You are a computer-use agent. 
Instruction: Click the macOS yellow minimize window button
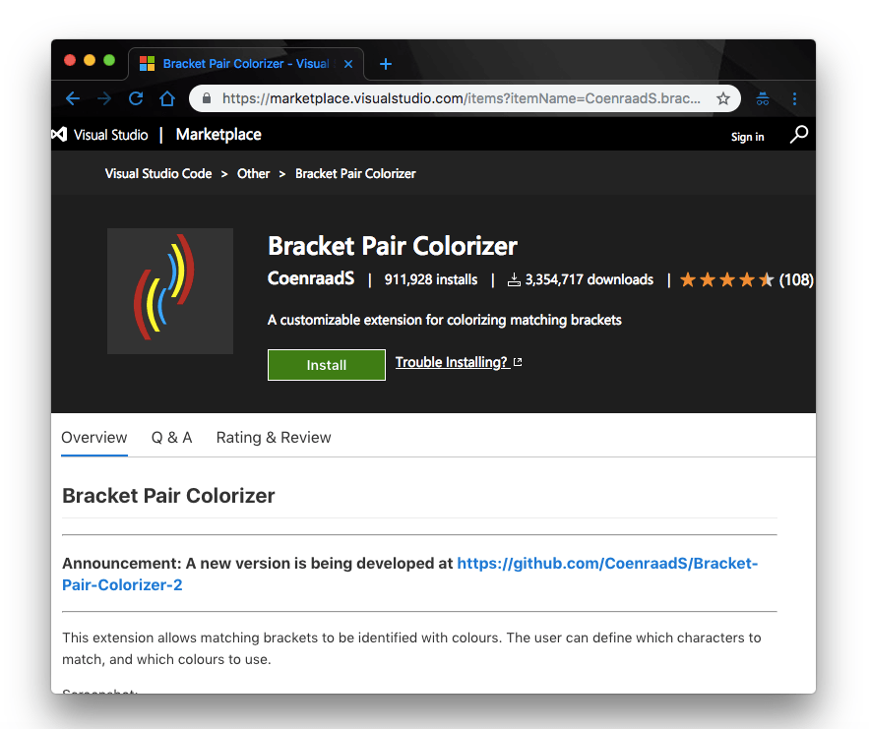point(90,60)
